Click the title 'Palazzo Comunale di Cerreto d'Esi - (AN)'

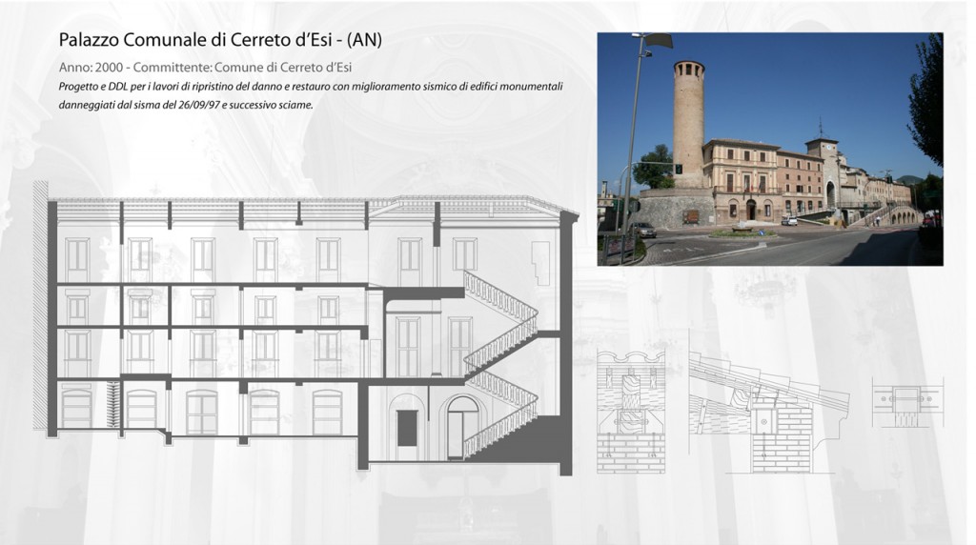tap(220, 40)
